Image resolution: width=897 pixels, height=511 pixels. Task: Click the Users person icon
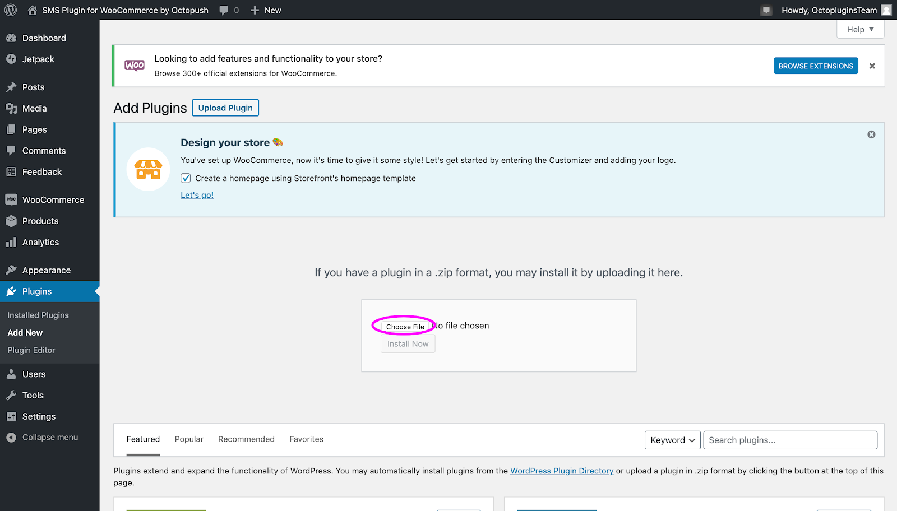(11, 374)
